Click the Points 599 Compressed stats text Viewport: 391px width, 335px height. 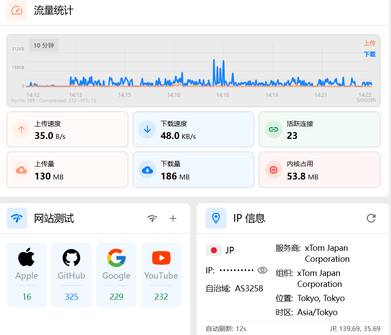click(x=54, y=100)
